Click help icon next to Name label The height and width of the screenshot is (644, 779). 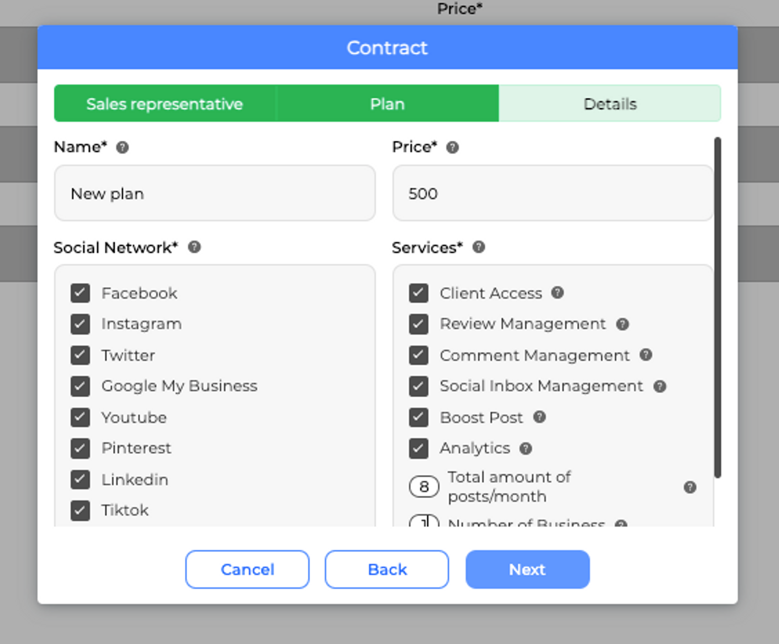(122, 148)
